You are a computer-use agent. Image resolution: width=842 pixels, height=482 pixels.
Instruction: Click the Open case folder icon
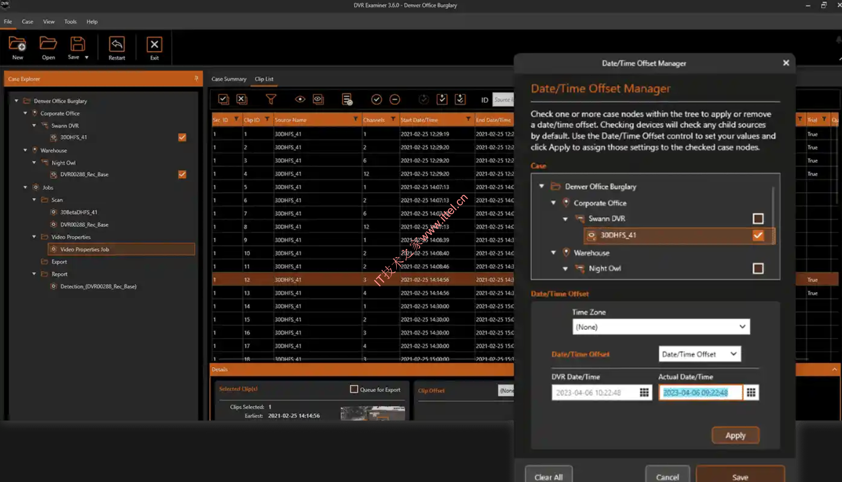pyautogui.click(x=48, y=45)
